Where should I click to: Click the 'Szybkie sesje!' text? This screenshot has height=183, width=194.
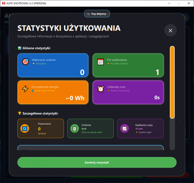coord(145,132)
